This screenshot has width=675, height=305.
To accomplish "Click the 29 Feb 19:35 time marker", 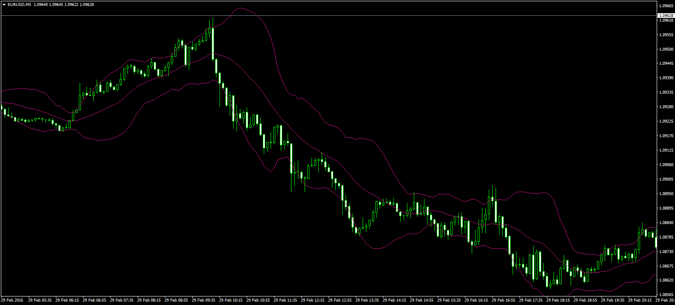I will pyautogui.click(x=612, y=300).
